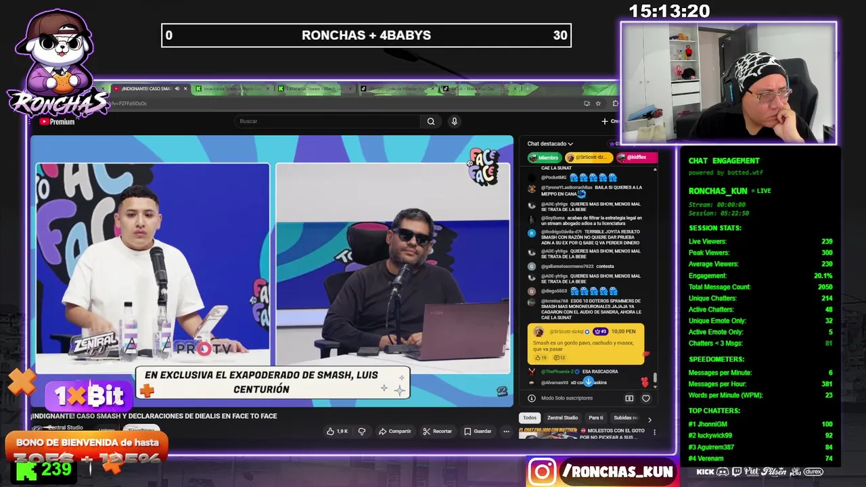
Task: Click @diego5553 username in chat
Action: coord(554,291)
